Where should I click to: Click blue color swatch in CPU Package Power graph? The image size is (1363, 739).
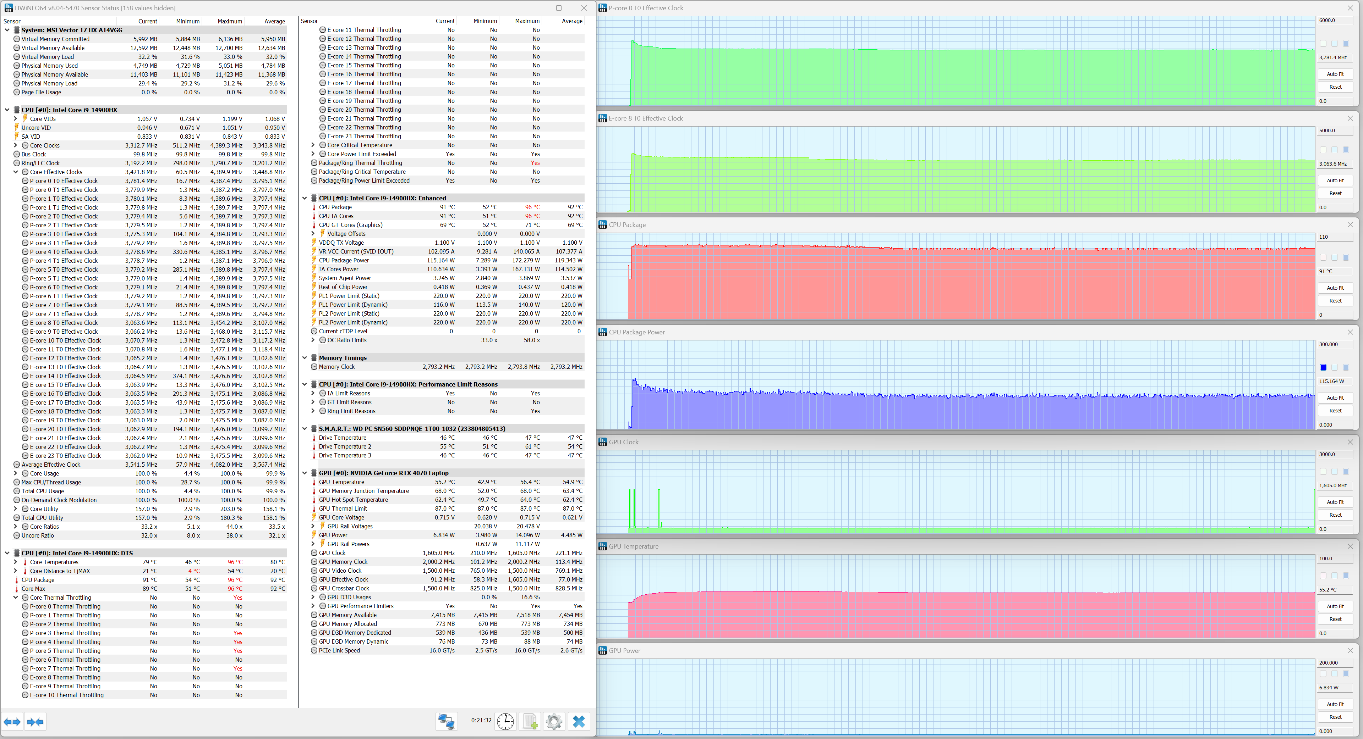pyautogui.click(x=1323, y=367)
